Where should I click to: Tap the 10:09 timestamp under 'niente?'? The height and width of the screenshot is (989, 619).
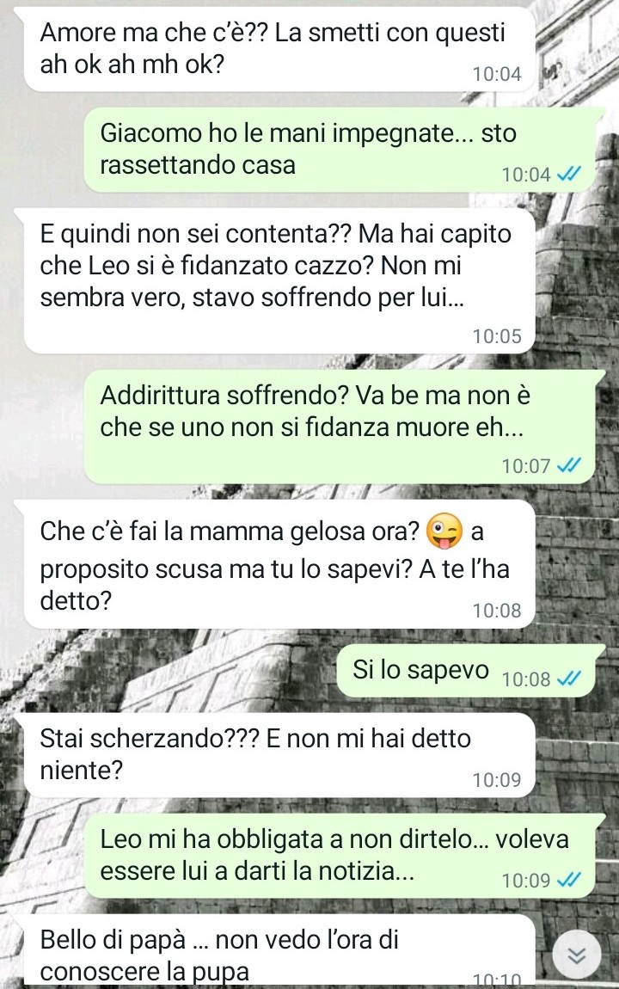[x=497, y=780]
